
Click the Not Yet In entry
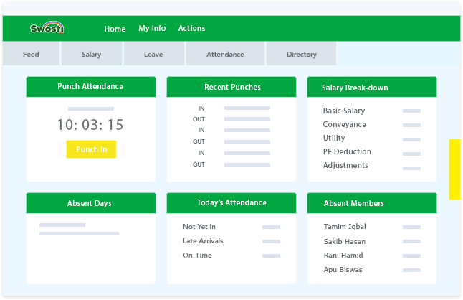231,227
